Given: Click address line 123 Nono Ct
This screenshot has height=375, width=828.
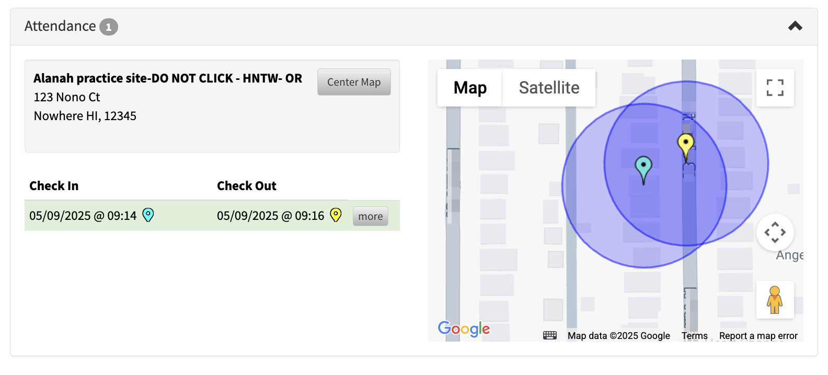Looking at the screenshot, I should pos(67,97).
